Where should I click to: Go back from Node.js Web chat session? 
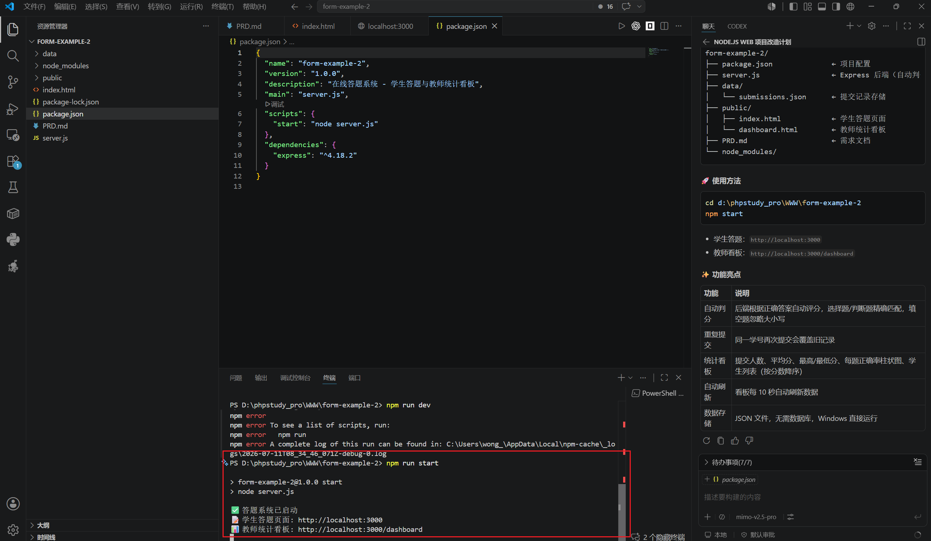click(706, 42)
